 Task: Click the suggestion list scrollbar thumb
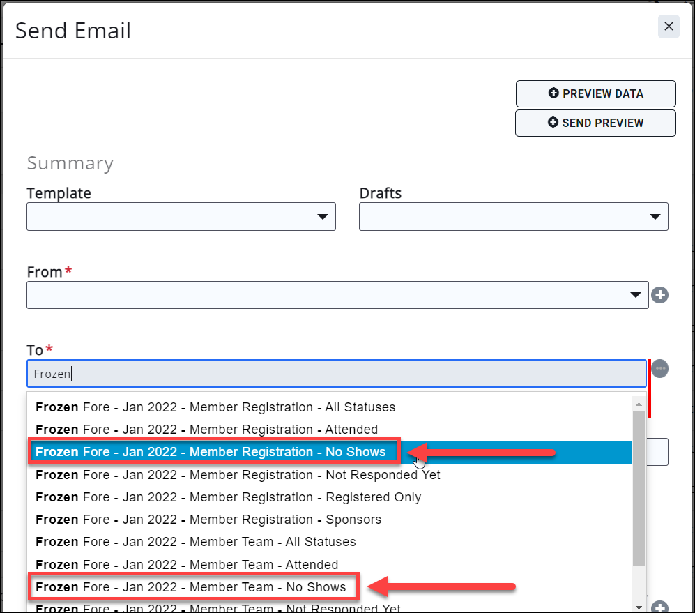638,488
